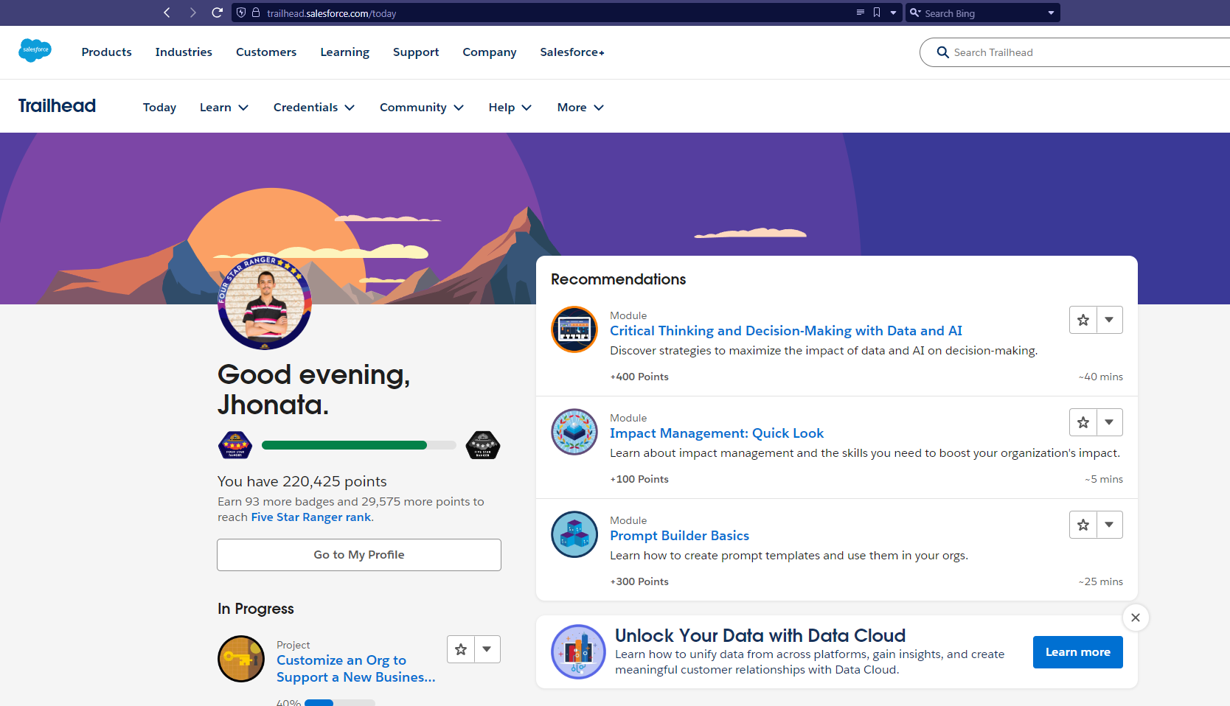Open bookmarks via the bookmark icon

click(877, 13)
